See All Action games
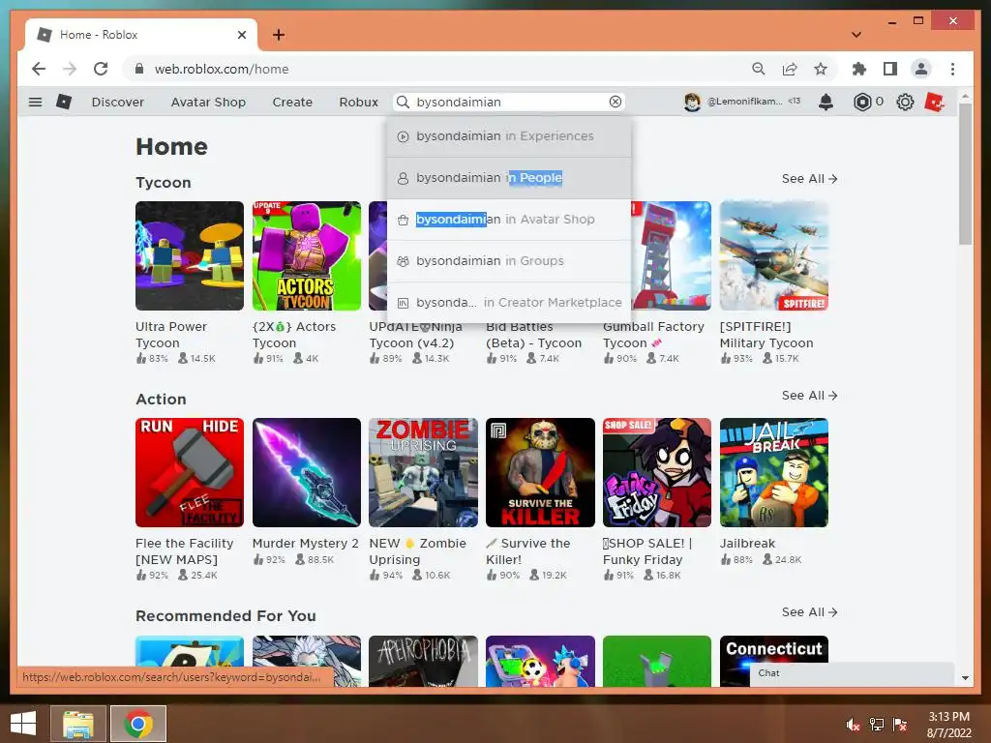This screenshot has height=743, width=991. (809, 396)
